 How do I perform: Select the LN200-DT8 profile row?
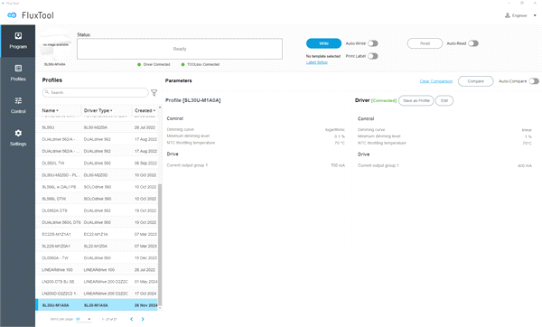click(x=97, y=282)
